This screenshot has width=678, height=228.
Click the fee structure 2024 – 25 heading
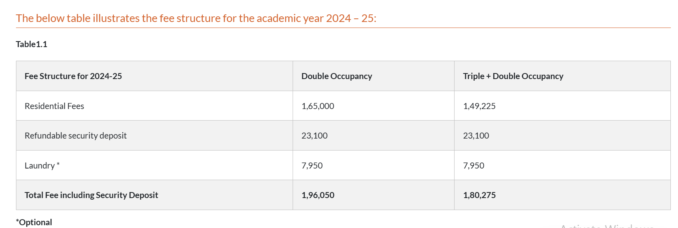[x=196, y=18]
